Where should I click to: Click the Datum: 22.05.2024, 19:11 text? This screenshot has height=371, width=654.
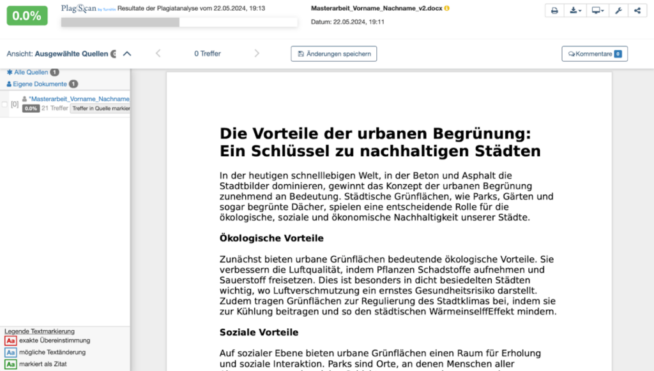pyautogui.click(x=347, y=22)
